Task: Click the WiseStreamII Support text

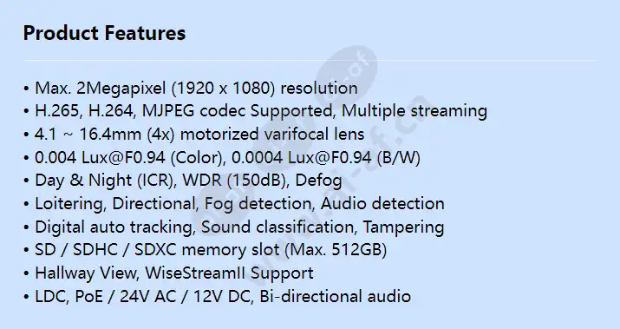Action: (229, 273)
